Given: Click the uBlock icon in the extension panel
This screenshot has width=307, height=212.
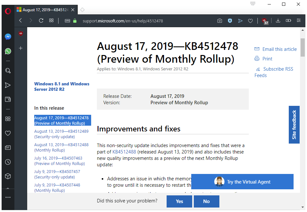Looking at the screenshot, I should click(21, 34).
